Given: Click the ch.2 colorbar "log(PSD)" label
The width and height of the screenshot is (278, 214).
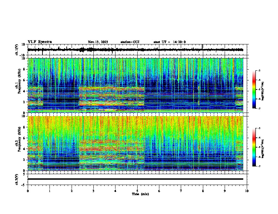Looking at the screenshot, I should [x=263, y=149].
